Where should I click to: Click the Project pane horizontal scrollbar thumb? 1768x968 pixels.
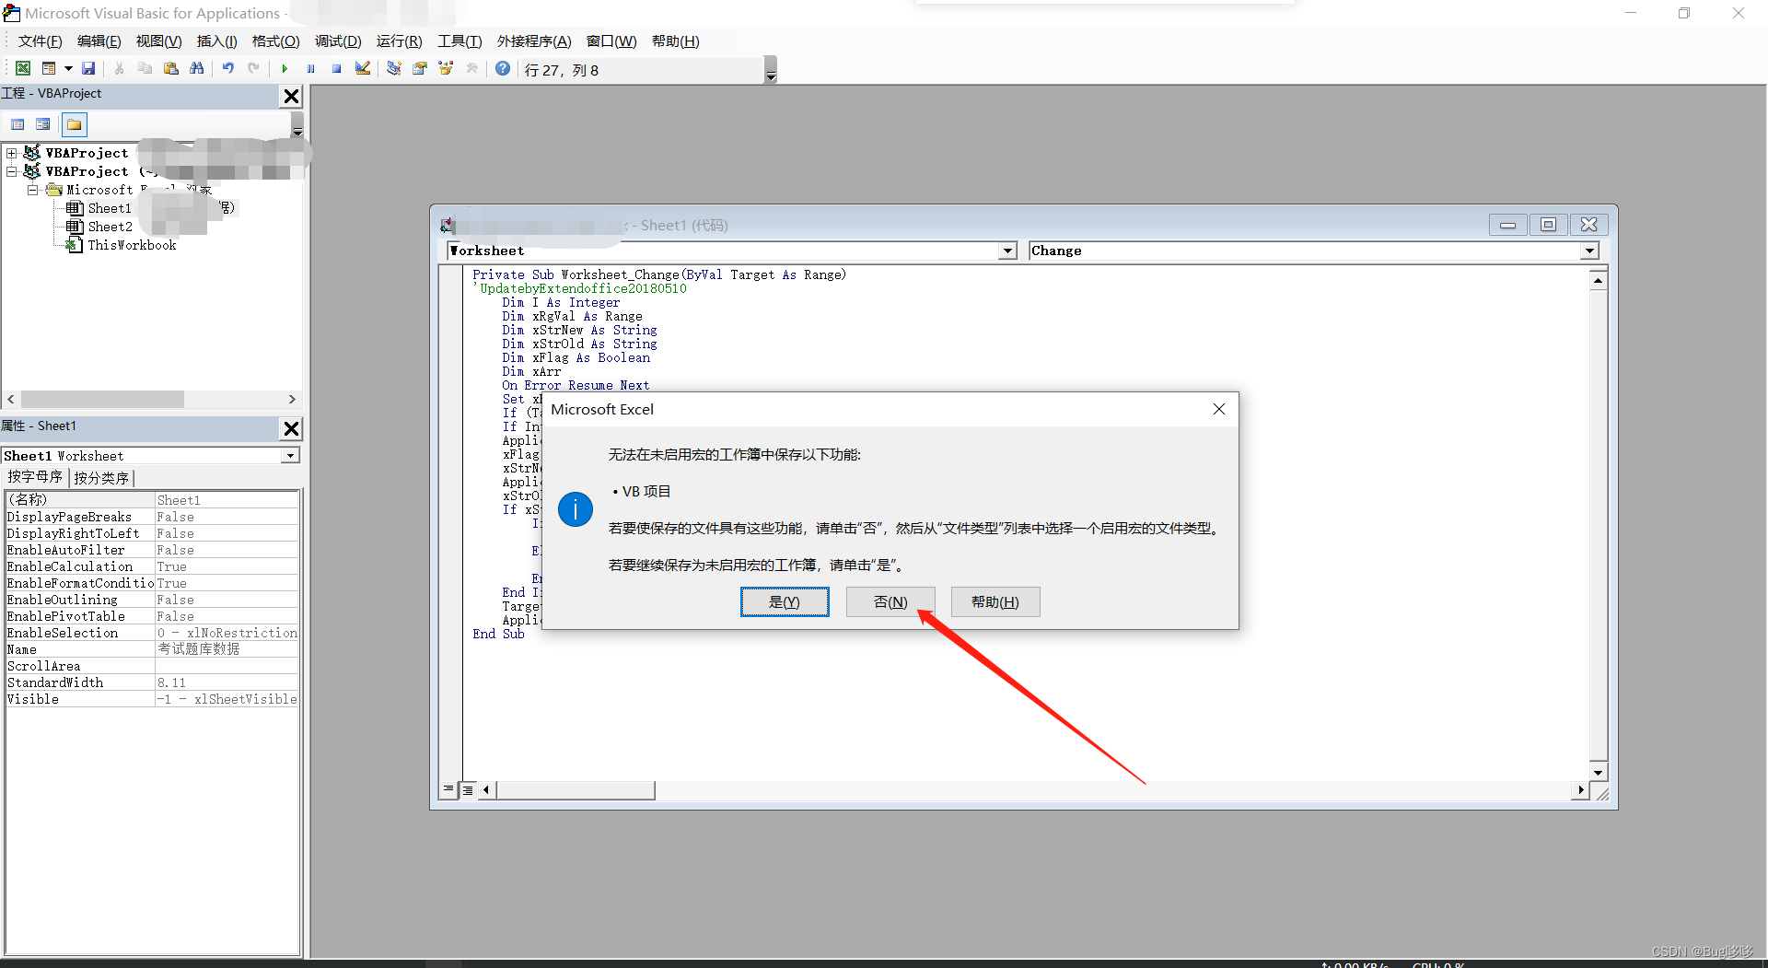(x=102, y=399)
